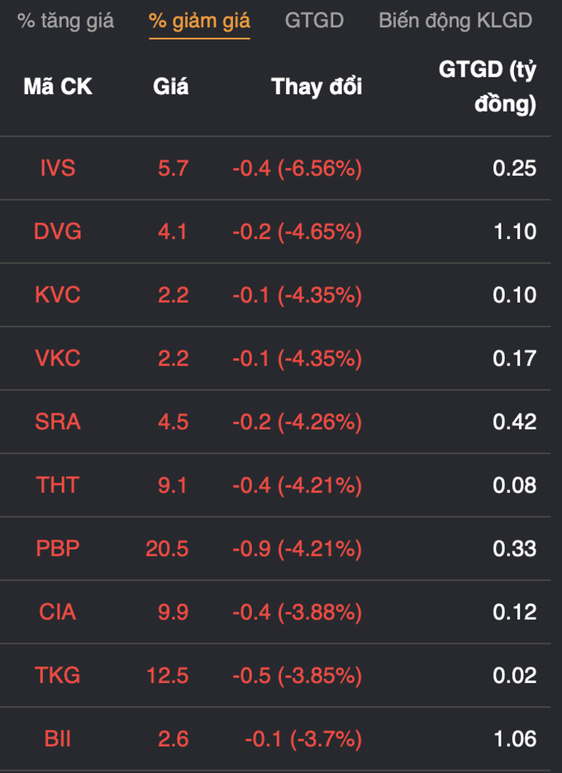Screen dimensions: 562x773
Task: Open the BII stock ticker
Action: pyautogui.click(x=58, y=738)
